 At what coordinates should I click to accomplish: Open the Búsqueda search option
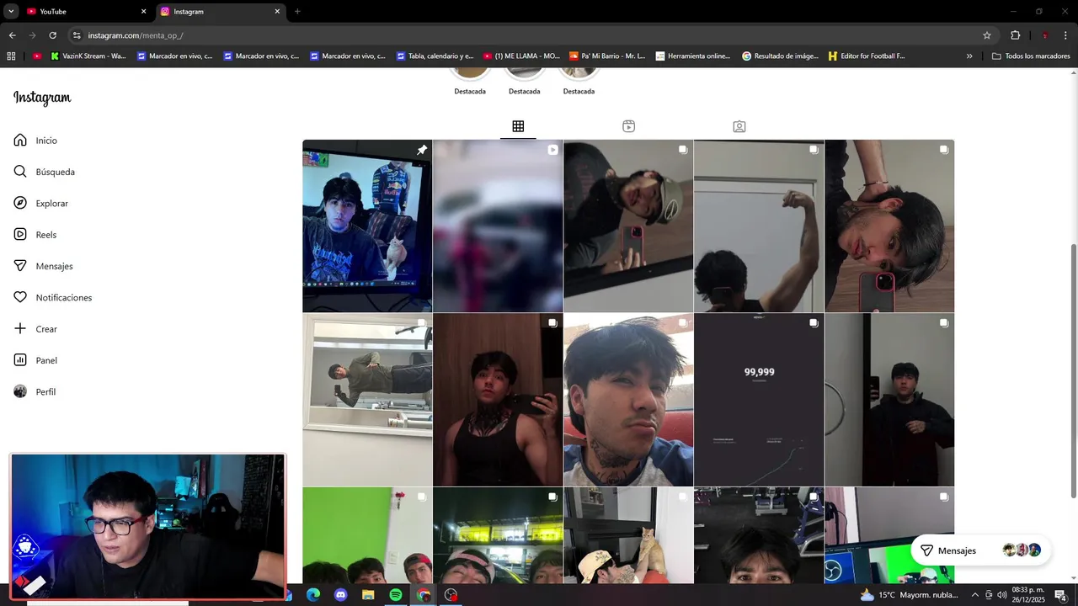coord(45,172)
